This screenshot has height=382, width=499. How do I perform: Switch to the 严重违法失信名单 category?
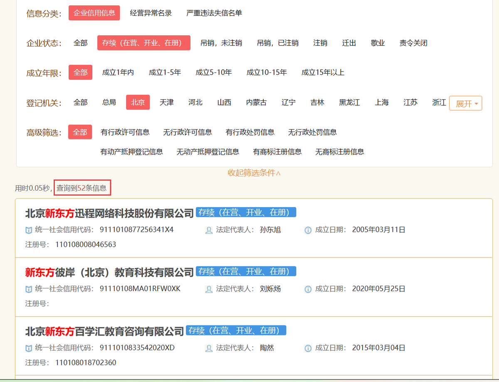click(214, 13)
